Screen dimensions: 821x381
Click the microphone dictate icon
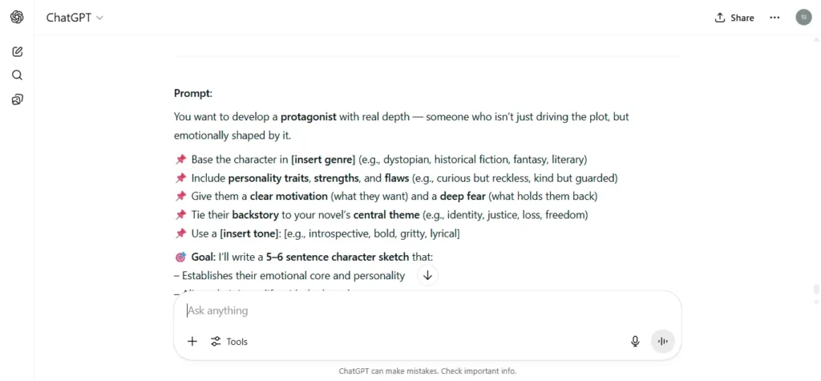click(635, 342)
